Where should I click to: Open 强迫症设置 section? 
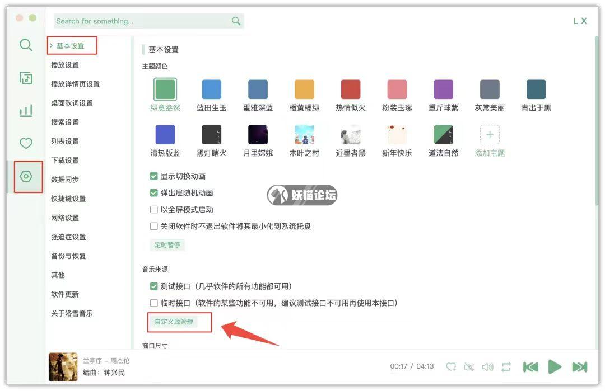point(68,237)
